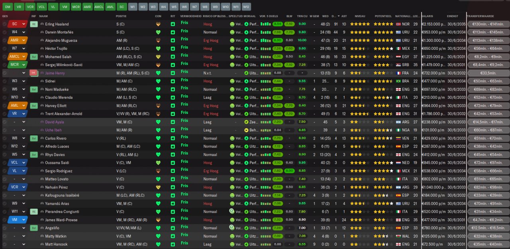Click the Netherlands flag in Oussama Saidi's row
Image resolution: width=510 pixels, height=249 pixels.
[399, 163]
